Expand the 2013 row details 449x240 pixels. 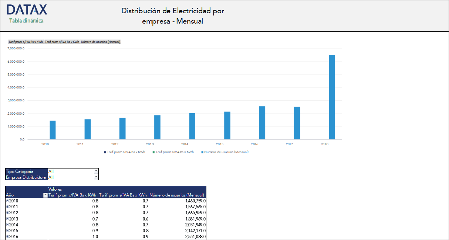(7, 219)
